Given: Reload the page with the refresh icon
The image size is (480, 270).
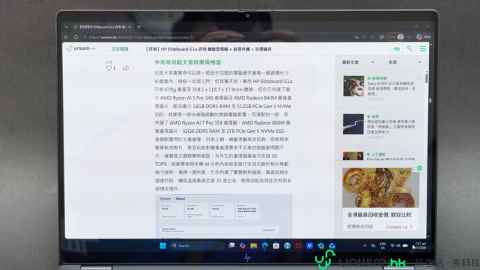Looking at the screenshot, I should click(x=75, y=37).
